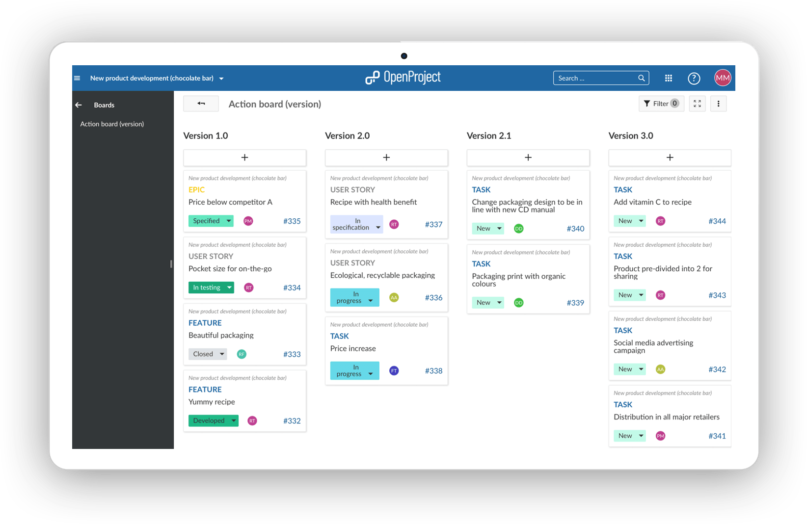Image resolution: width=807 pixels, height=524 pixels.
Task: Select the Yummy recipe card title
Action: (x=212, y=402)
